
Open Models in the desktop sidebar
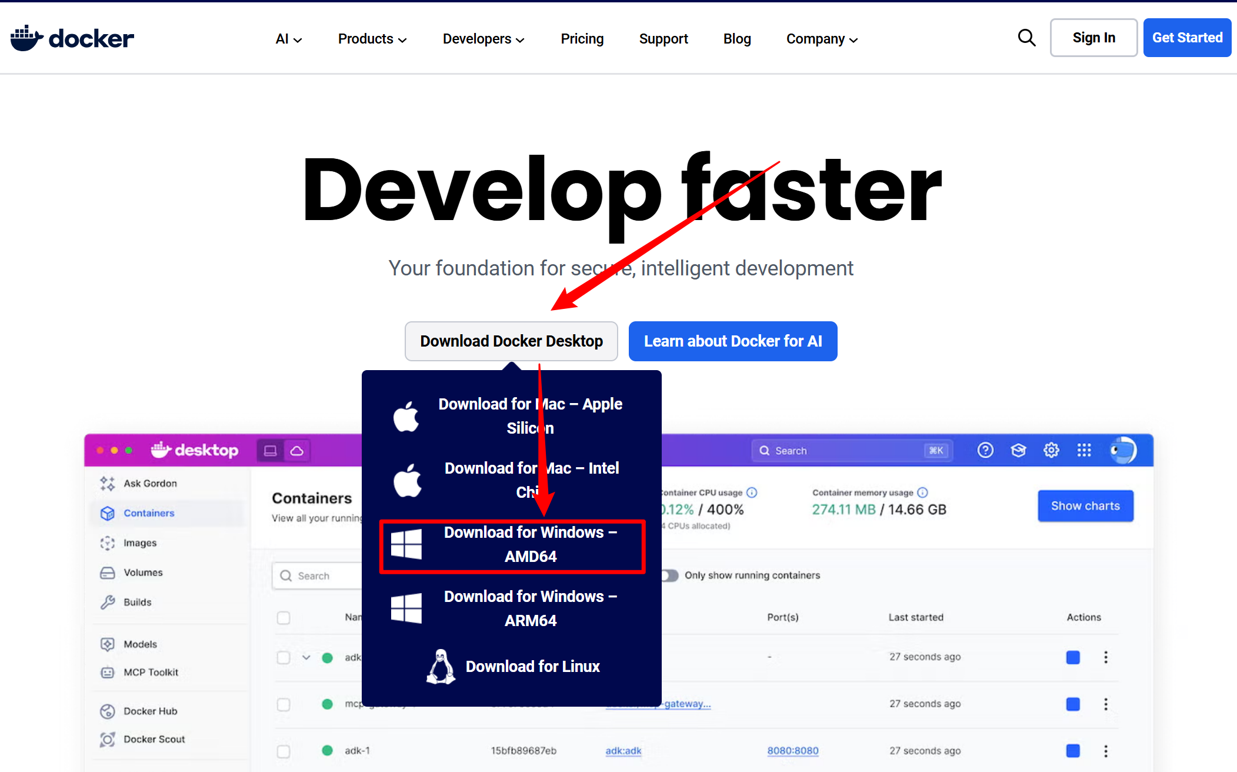(140, 644)
